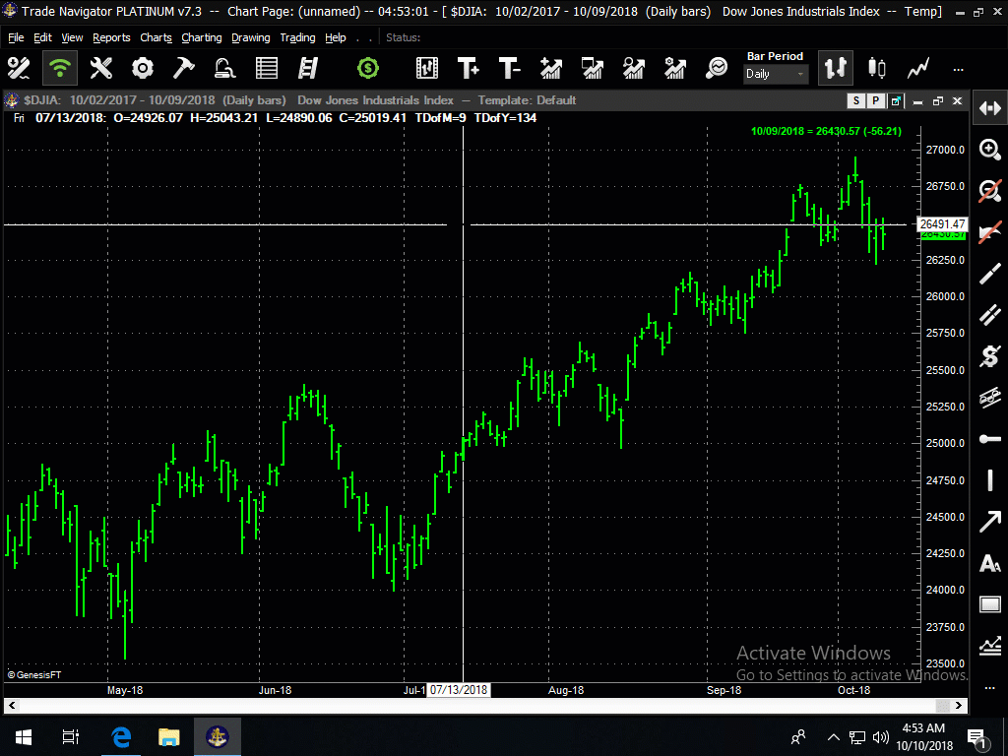The image size is (1008, 756).
Task: Click the crossed-out zoom magnifier icon
Action: click(990, 191)
